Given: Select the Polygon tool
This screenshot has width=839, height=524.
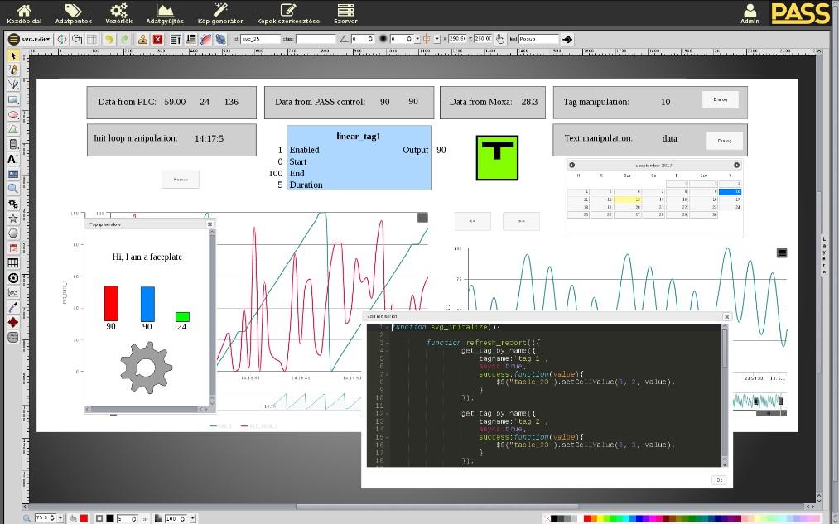Looking at the screenshot, I should pyautogui.click(x=13, y=233).
